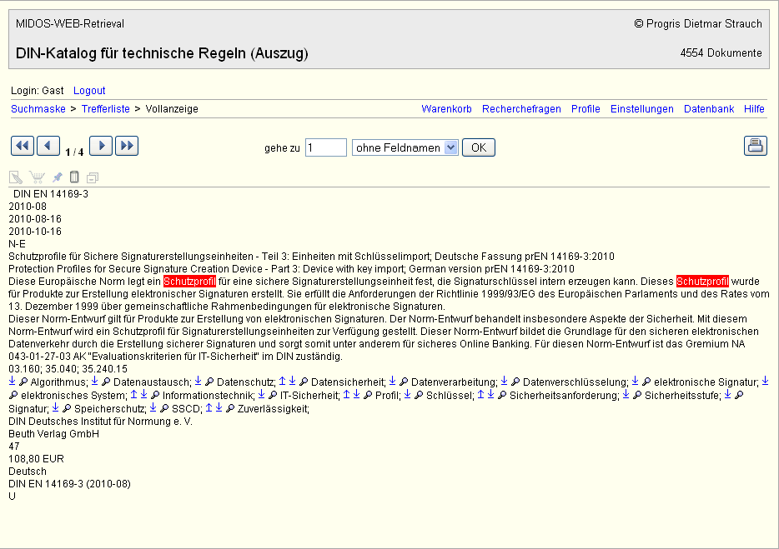This screenshot has height=549, width=779.
Task: Advance to the next document
Action: click(101, 147)
